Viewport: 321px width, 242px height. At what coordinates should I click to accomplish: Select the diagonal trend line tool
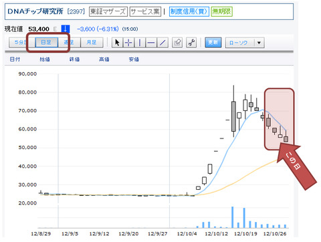[x=163, y=42]
